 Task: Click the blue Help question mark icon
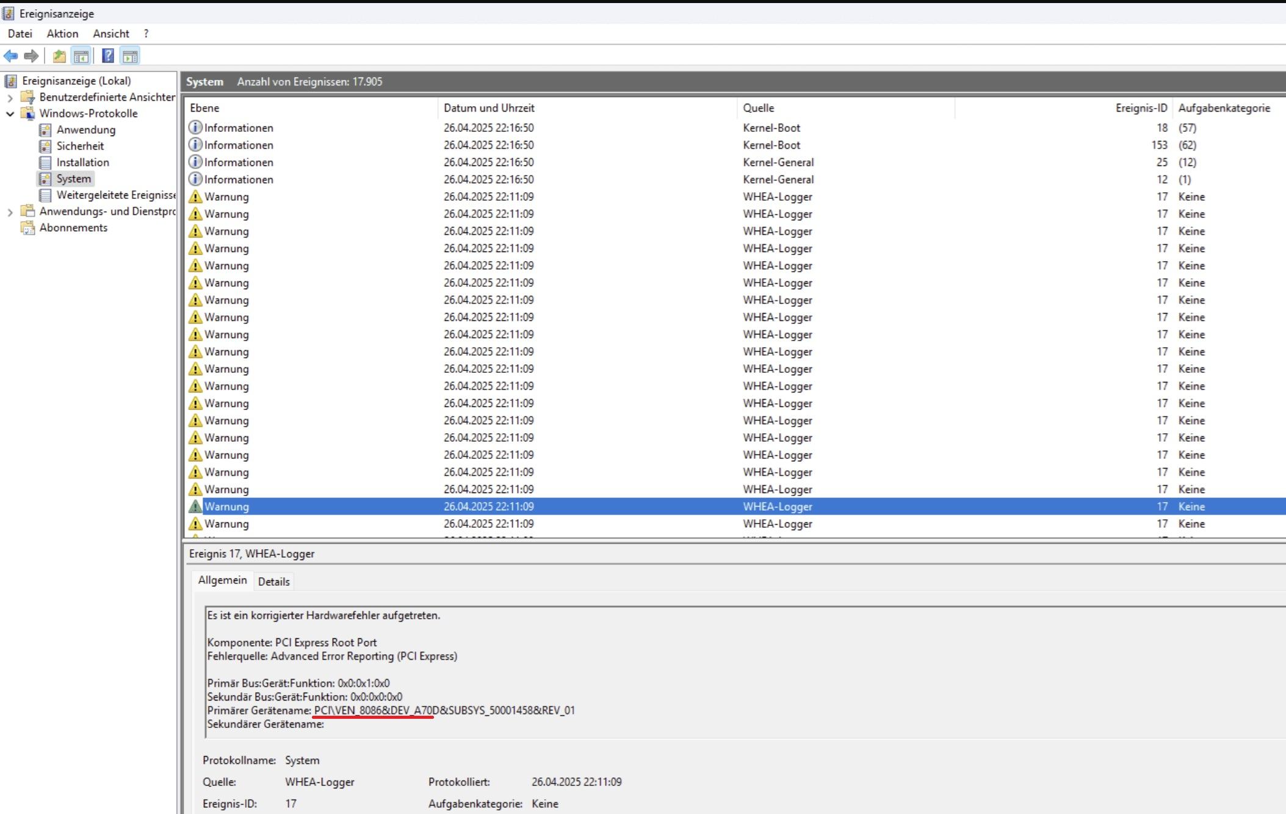pyautogui.click(x=107, y=56)
